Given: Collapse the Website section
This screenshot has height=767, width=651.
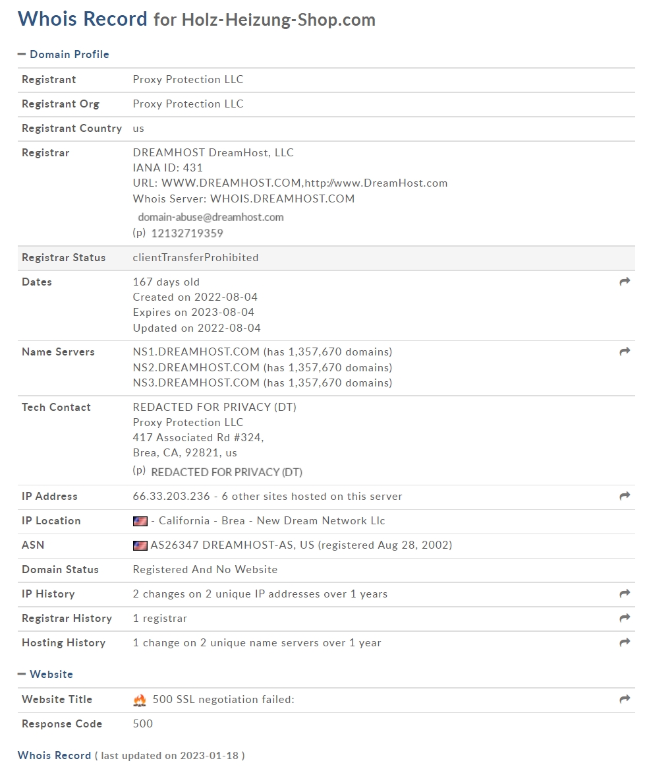Looking at the screenshot, I should coord(45,674).
